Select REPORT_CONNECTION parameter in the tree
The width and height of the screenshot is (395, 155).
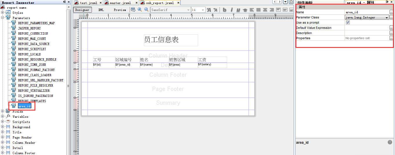point(33,33)
